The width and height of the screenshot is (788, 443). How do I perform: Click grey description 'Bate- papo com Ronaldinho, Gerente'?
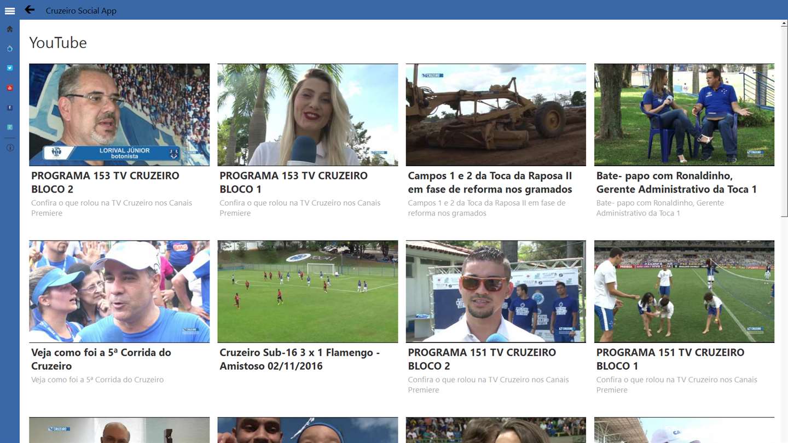coord(660,208)
